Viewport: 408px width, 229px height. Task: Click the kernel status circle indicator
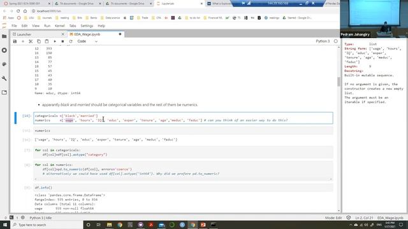336,41
